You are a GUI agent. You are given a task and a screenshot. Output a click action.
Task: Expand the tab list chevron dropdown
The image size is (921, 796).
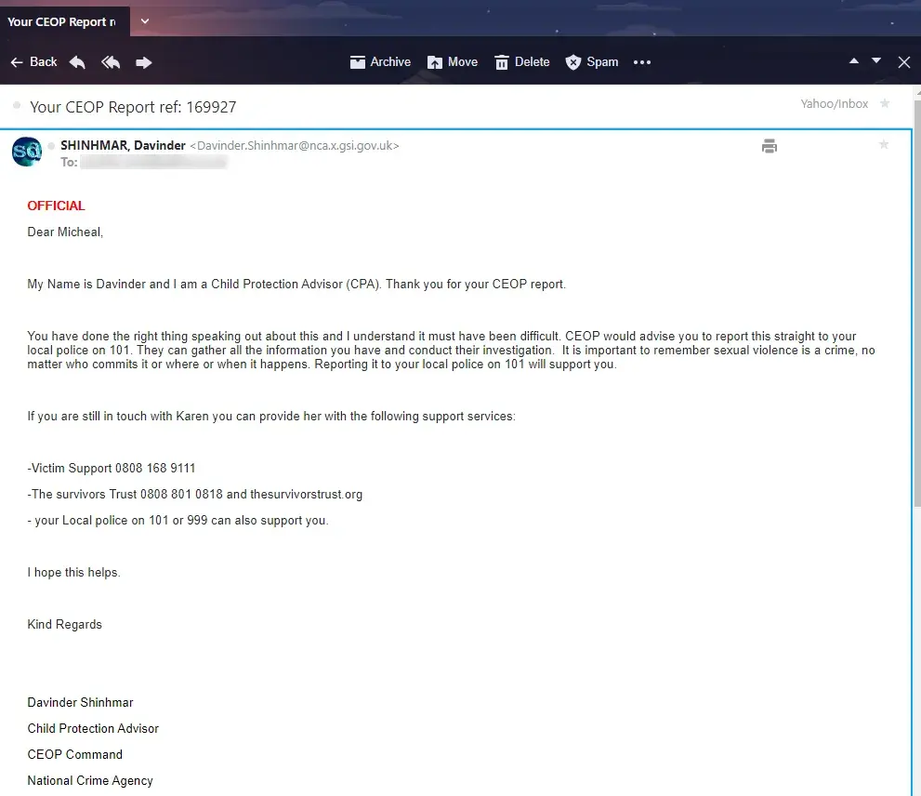[144, 21]
